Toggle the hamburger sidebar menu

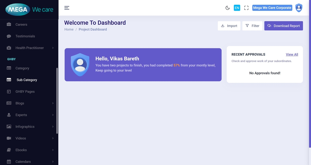67,8
